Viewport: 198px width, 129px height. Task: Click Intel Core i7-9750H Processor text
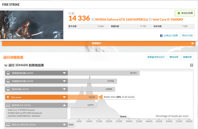coord(21,110)
